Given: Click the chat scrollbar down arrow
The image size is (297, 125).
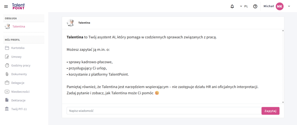Looking at the screenshot, I should [x=283, y=102].
